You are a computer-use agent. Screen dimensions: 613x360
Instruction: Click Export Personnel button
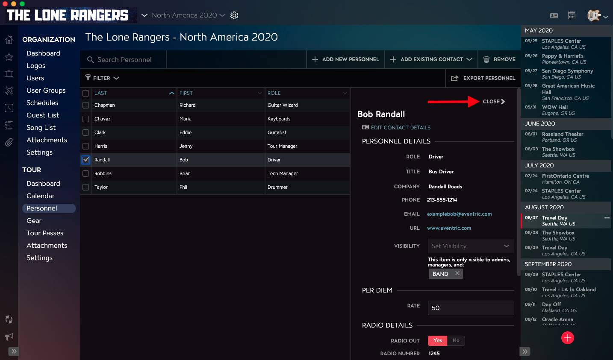click(x=483, y=78)
